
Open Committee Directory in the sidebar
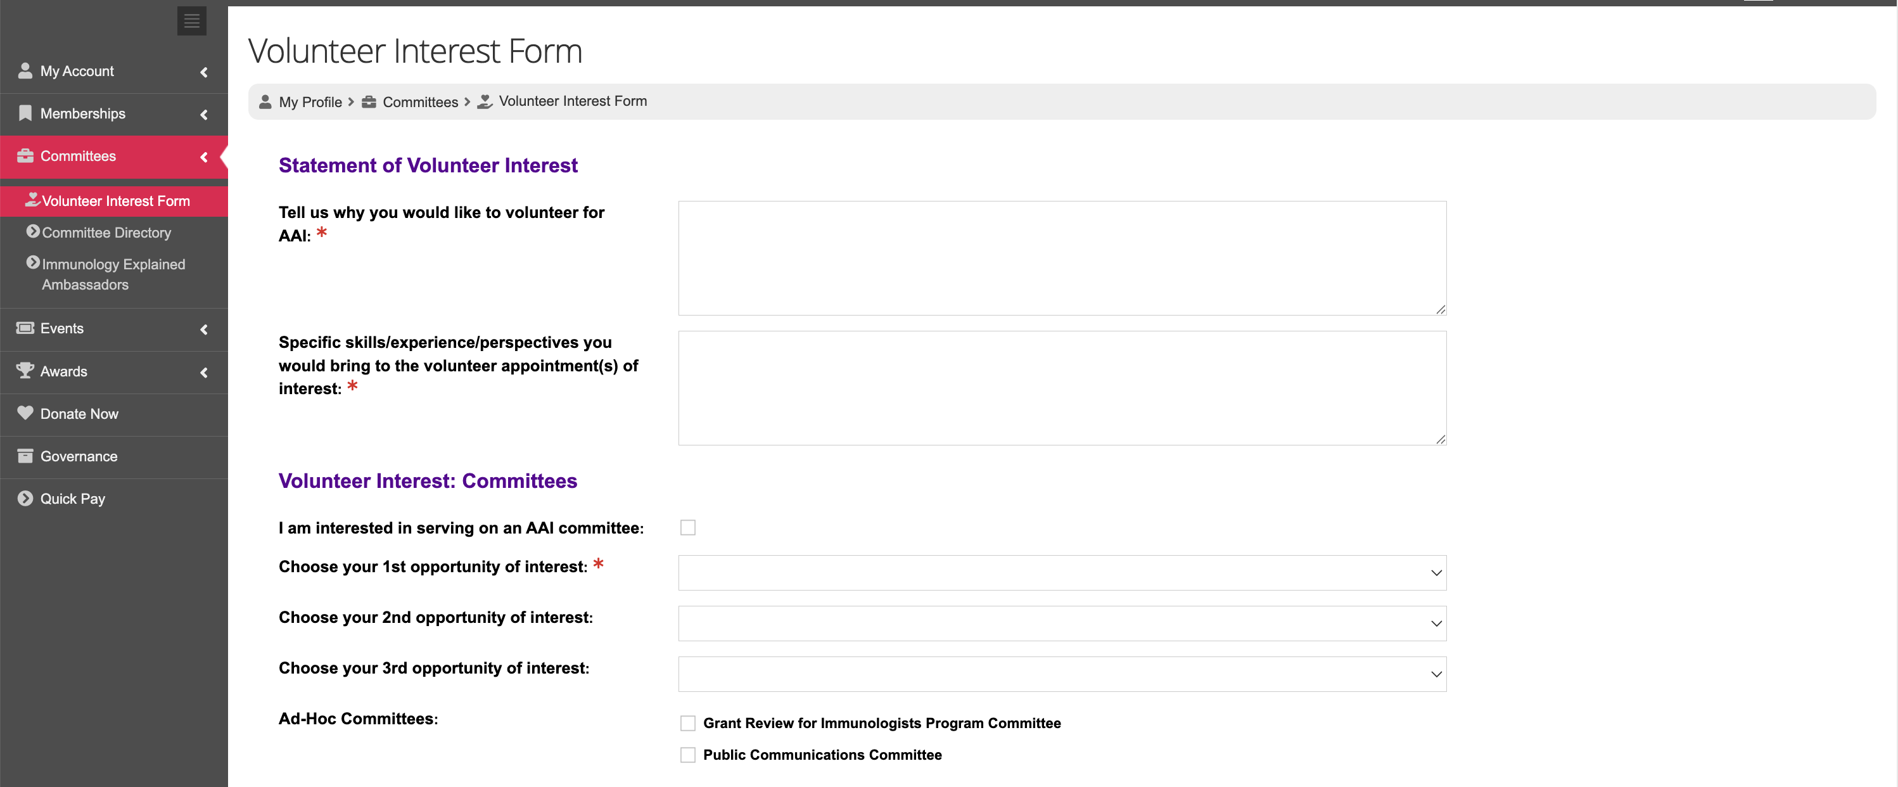tap(106, 233)
